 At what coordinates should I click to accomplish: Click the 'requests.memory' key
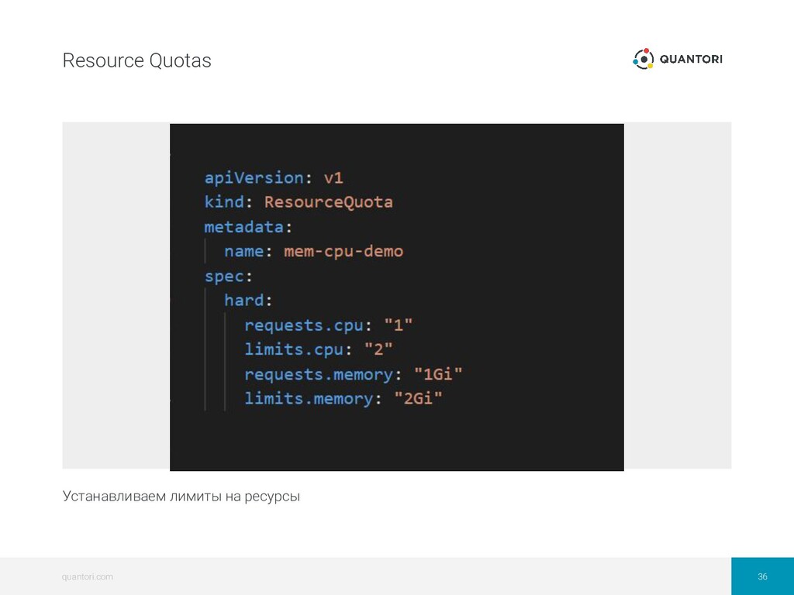tap(319, 374)
